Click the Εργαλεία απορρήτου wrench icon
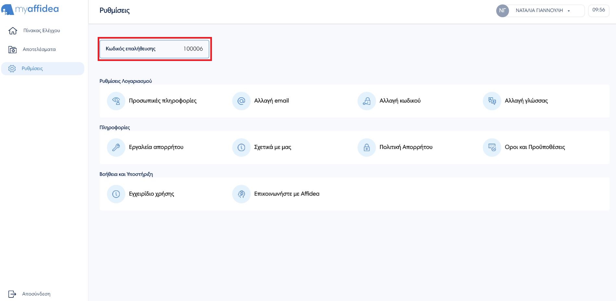616x301 pixels. 116,147
